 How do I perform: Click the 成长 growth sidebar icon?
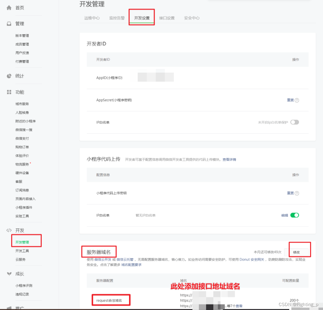click(x=9, y=273)
